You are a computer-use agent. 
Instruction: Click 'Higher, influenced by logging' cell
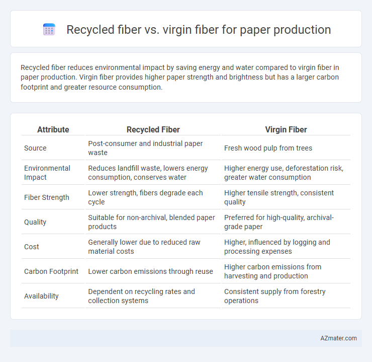[x=286, y=247]
